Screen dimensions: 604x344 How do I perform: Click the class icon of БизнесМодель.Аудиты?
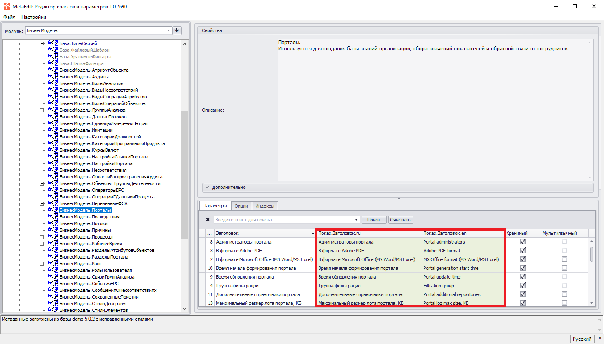tap(55, 77)
